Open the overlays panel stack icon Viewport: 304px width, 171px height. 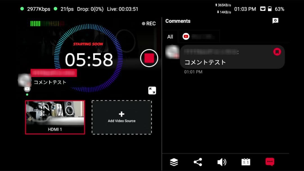pos(174,162)
